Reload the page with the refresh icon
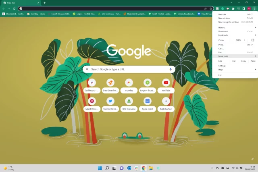 pos(15,8)
